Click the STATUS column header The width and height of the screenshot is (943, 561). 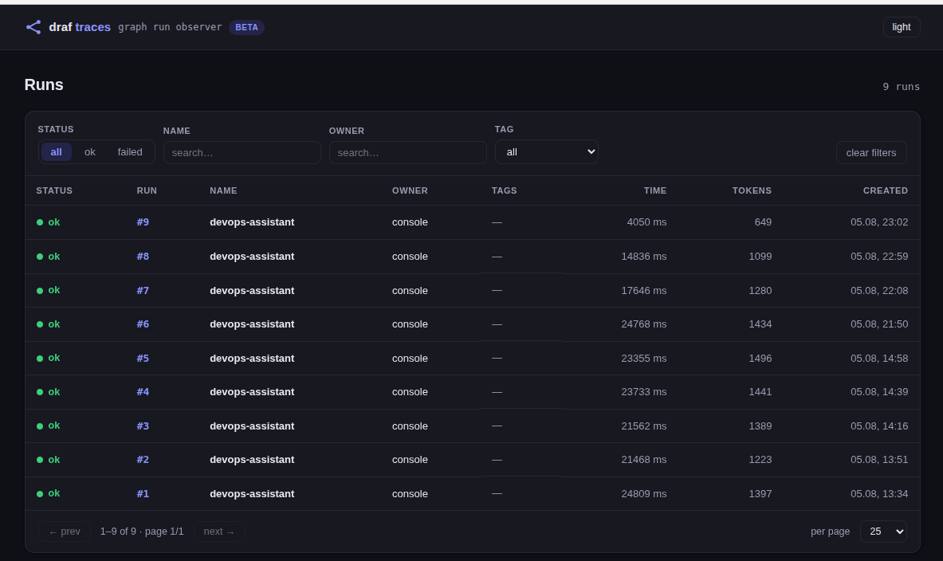pos(54,190)
